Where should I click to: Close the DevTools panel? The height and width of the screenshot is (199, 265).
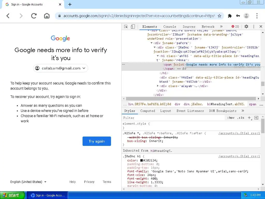[x=261, y=26]
